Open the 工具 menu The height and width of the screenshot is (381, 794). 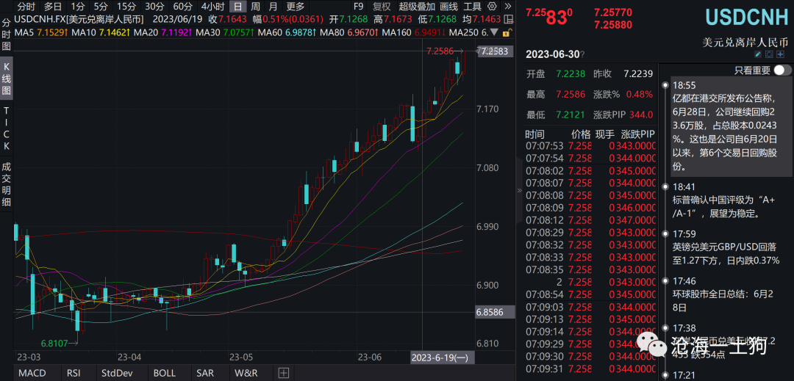473,6
